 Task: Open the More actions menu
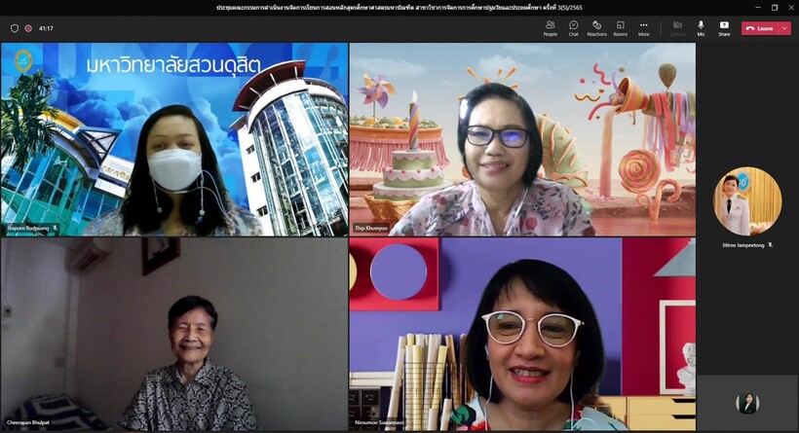coord(643,28)
